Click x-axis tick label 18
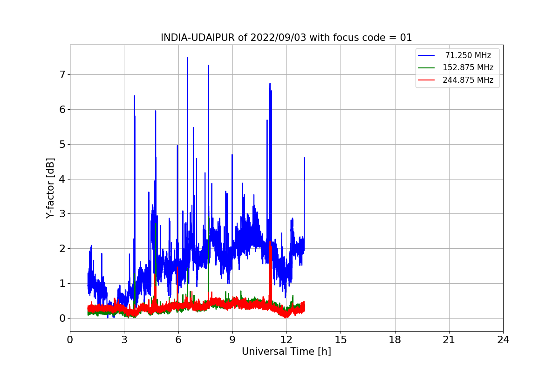 pos(395,340)
